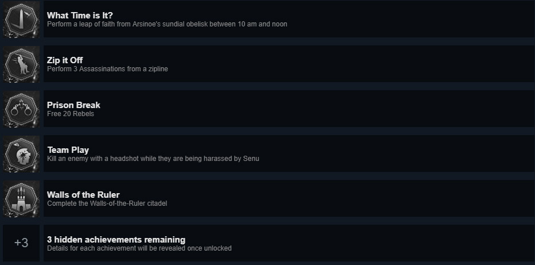
Task: Click the Walls of the Ruler citadel icon
Action: (21, 199)
